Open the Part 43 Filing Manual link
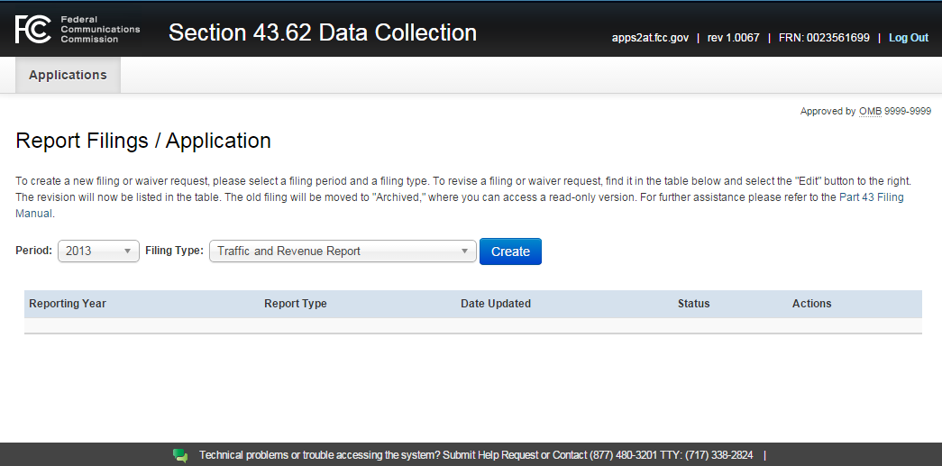This screenshot has width=942, height=466. click(x=871, y=197)
